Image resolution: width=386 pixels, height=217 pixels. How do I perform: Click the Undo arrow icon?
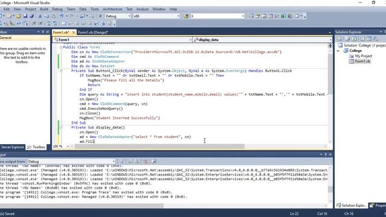coord(62,16)
